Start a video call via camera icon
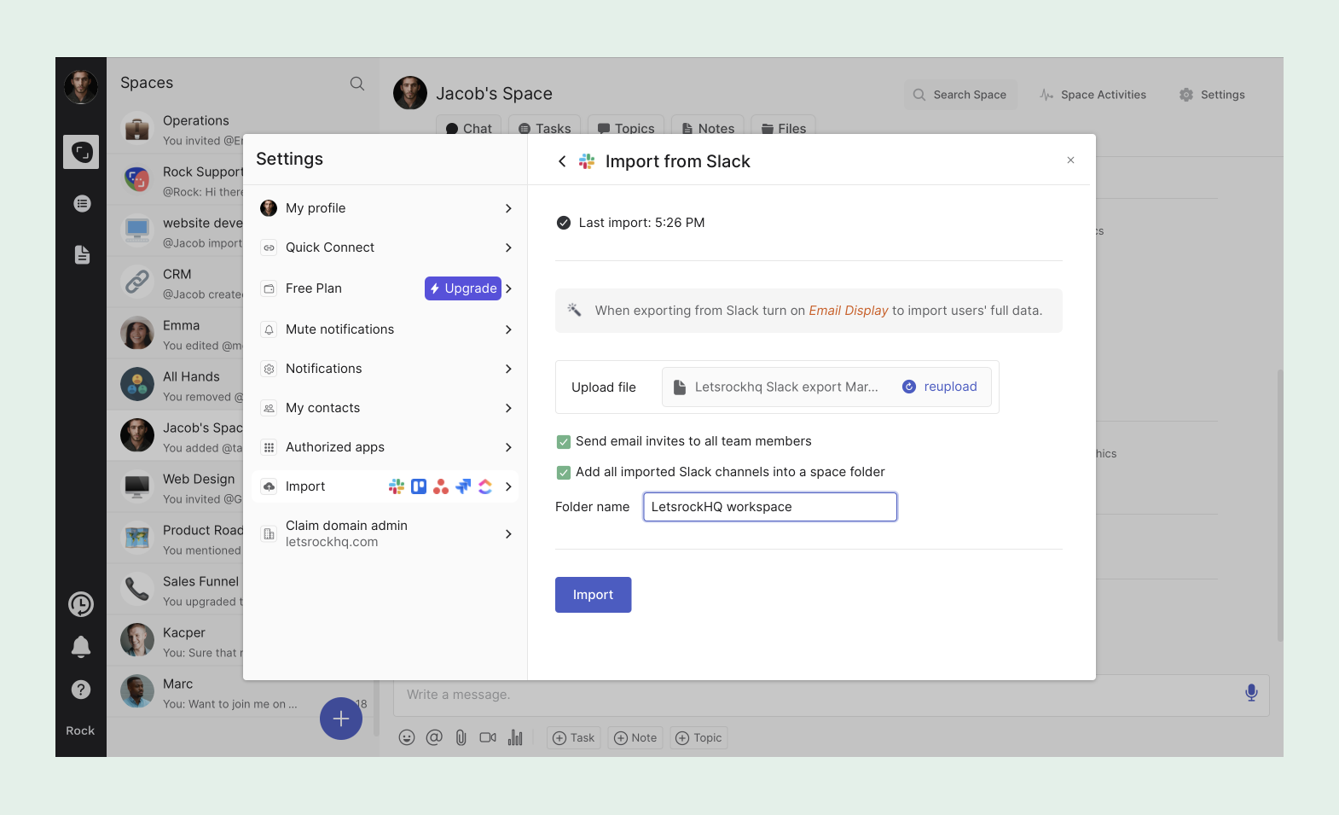 [488, 737]
